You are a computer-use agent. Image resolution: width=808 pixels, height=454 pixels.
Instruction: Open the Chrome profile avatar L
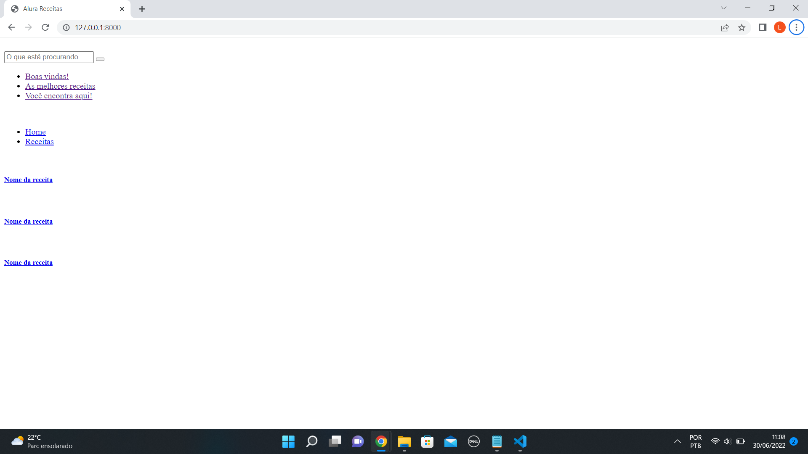click(x=779, y=27)
